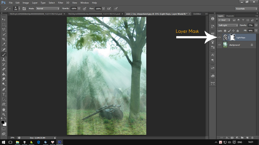Toggle lock position
The width and height of the screenshot is (259, 145).
(x=233, y=31)
